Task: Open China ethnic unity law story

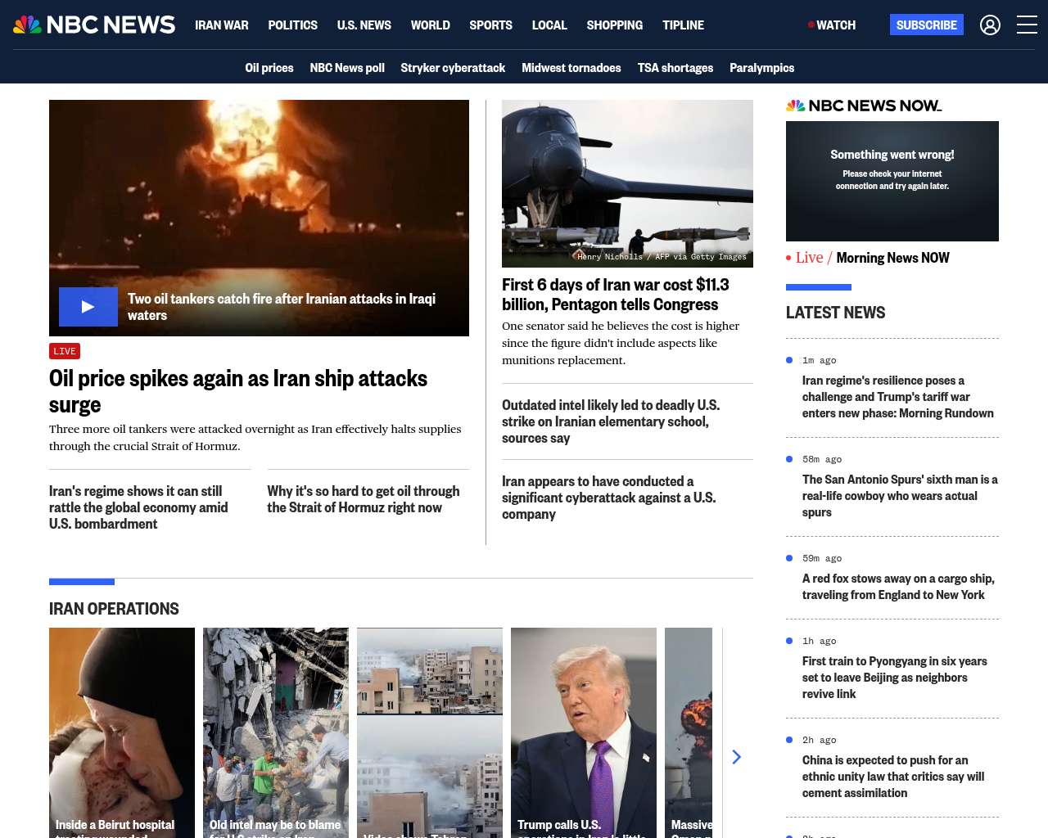Action: point(893,777)
